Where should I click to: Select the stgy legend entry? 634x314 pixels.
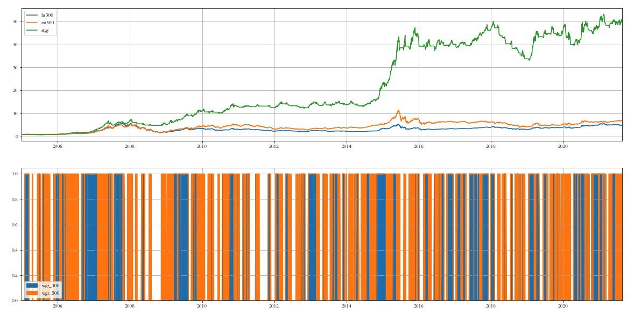click(x=46, y=30)
